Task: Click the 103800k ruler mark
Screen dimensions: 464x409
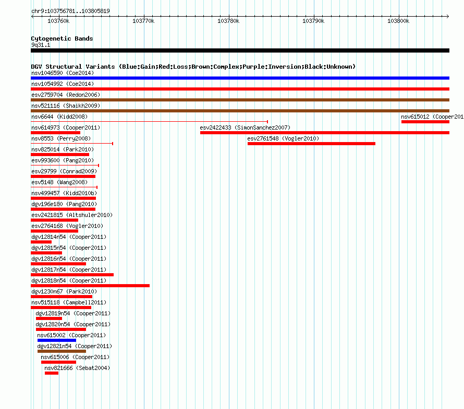Action: click(x=398, y=21)
